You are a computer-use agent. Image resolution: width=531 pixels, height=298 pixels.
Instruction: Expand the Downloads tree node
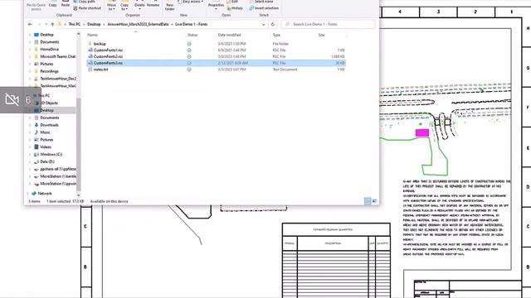tap(30, 125)
